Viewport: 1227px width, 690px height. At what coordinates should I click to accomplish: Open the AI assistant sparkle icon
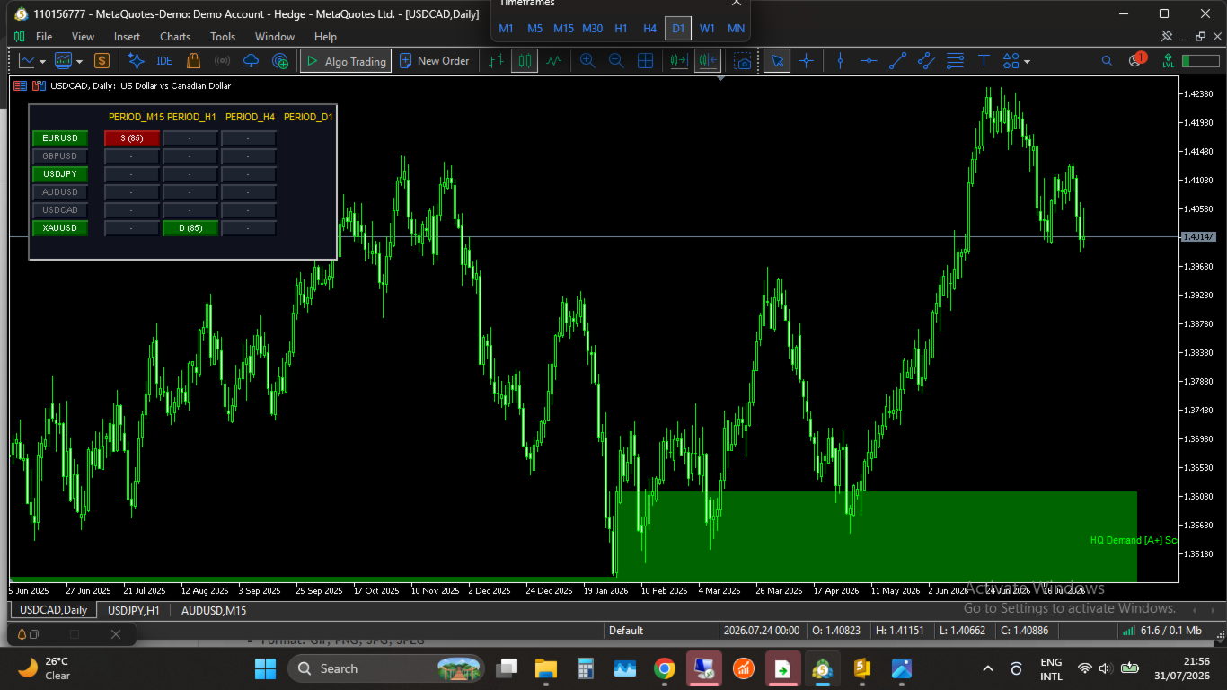click(x=136, y=61)
